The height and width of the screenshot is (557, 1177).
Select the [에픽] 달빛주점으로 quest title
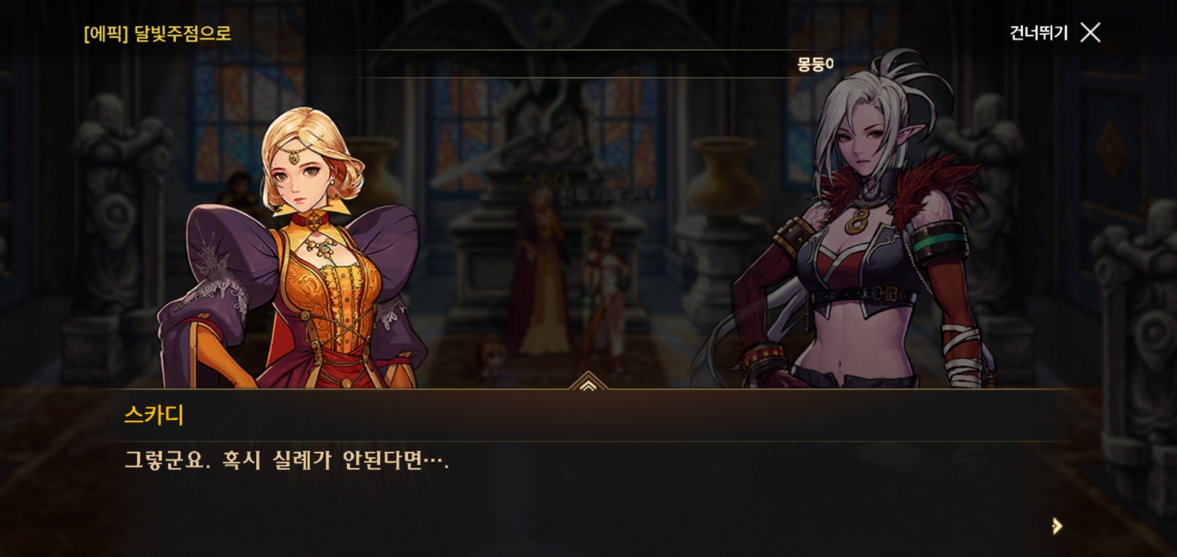click(x=158, y=33)
